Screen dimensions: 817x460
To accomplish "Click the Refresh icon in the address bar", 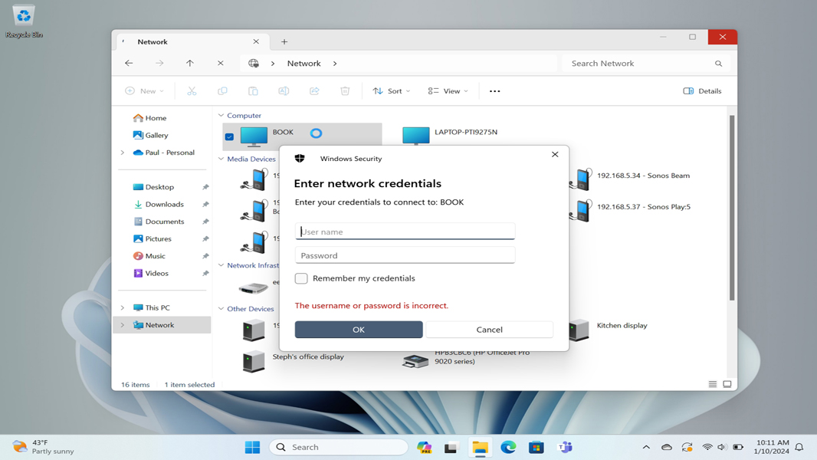I will tap(221, 63).
